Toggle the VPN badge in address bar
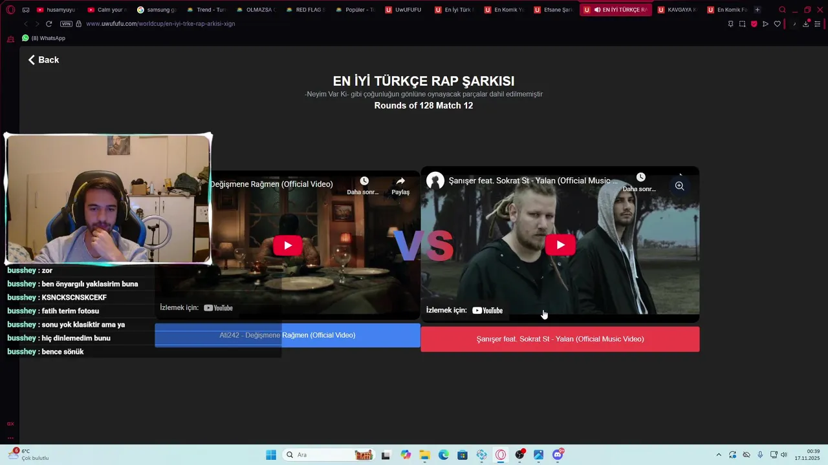Screen dimensions: 828x465 (66, 24)
